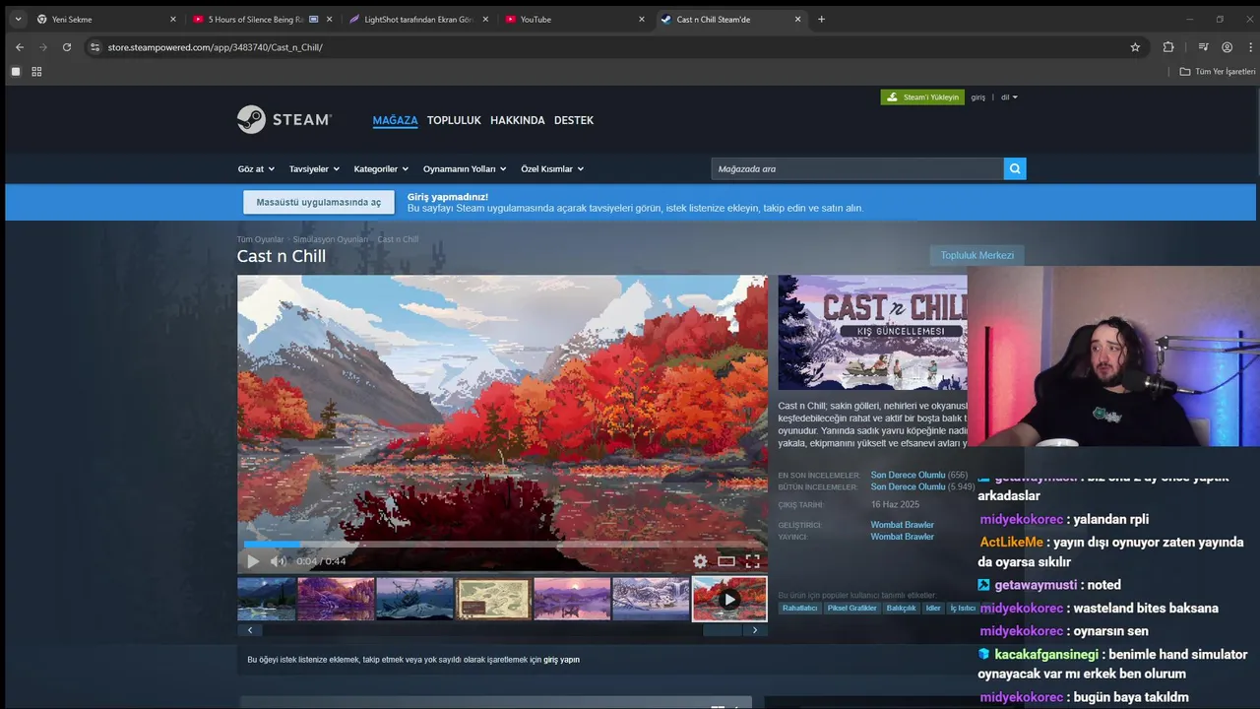View site information icon in address bar

point(94,47)
